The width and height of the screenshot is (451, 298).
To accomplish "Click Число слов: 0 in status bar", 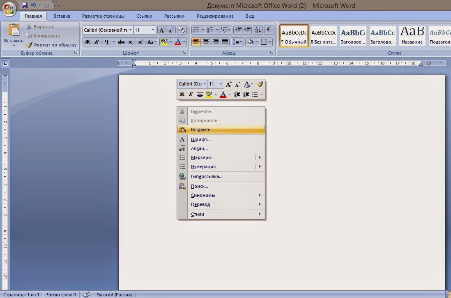I will (61, 295).
